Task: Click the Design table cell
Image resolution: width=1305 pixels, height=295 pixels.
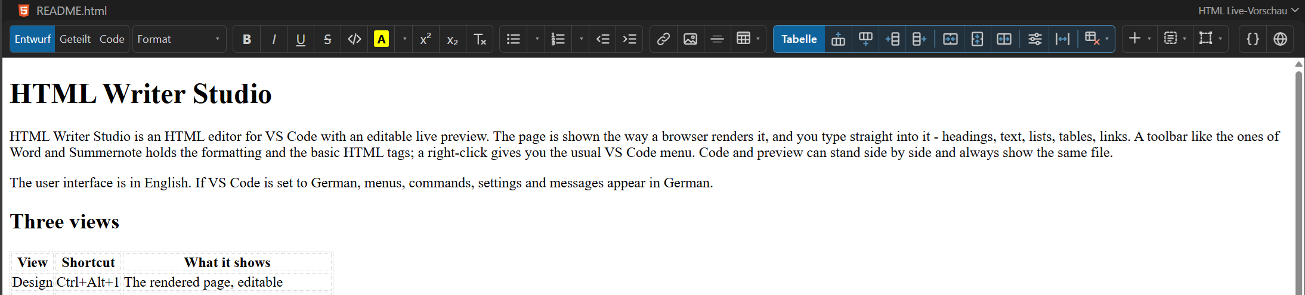Action: click(32, 282)
